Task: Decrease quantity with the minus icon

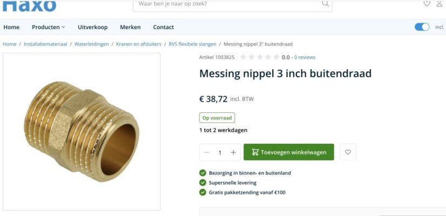Action: tap(207, 152)
